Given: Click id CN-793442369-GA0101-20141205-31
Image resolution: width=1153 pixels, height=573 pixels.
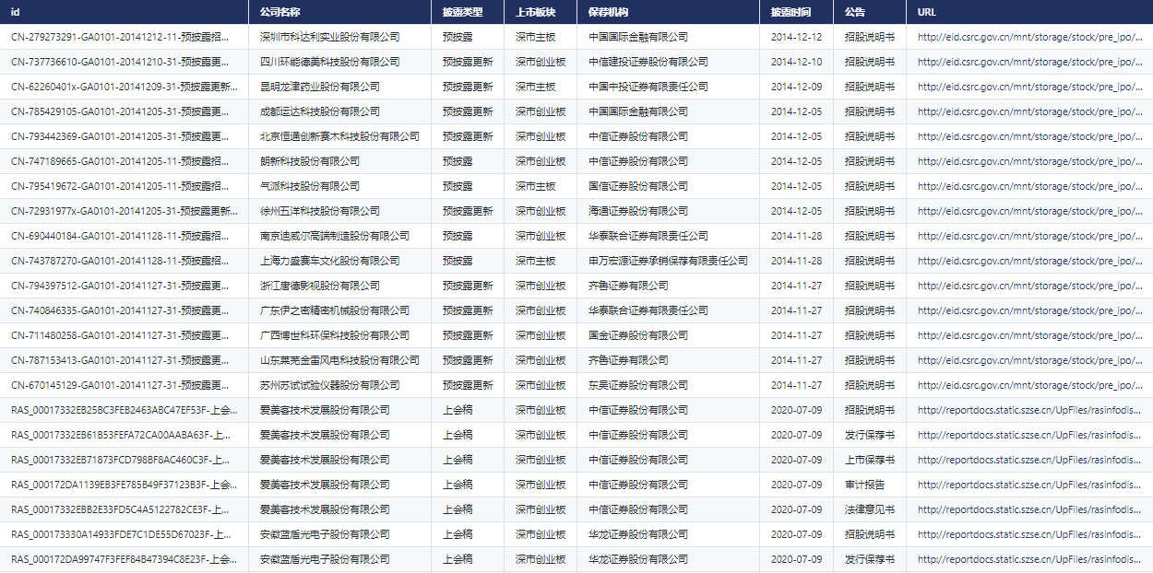Looking at the screenshot, I should pos(120,136).
